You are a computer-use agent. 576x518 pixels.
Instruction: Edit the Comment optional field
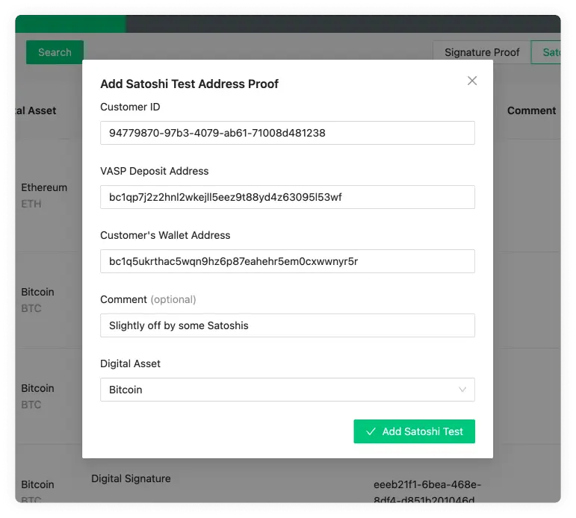click(288, 325)
